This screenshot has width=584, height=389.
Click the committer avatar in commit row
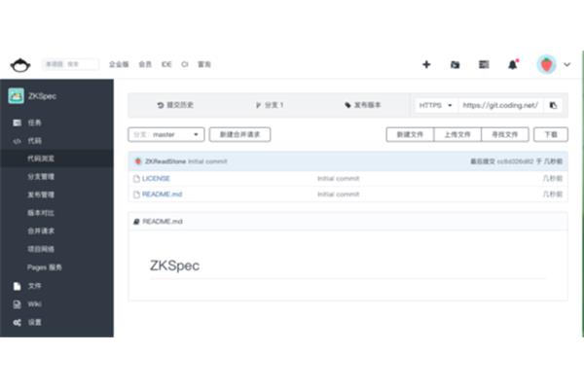pyautogui.click(x=138, y=161)
